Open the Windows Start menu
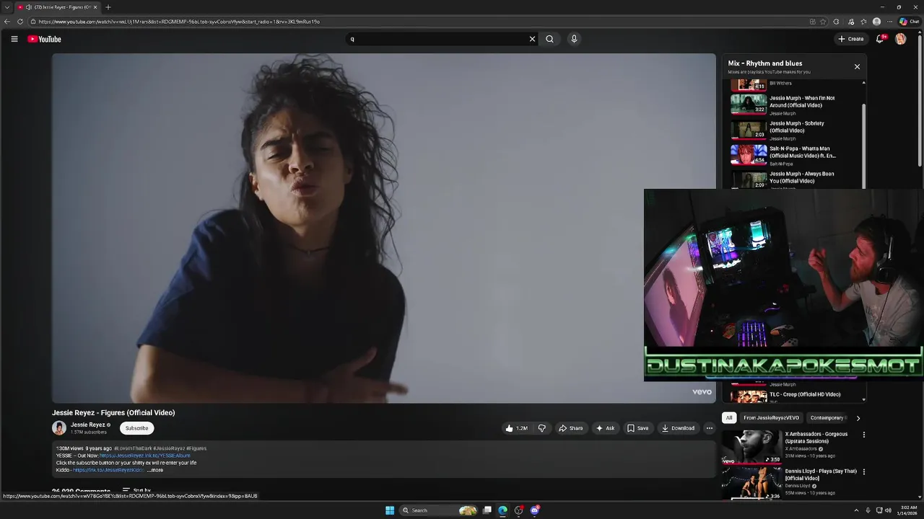The height and width of the screenshot is (519, 924). (x=390, y=510)
